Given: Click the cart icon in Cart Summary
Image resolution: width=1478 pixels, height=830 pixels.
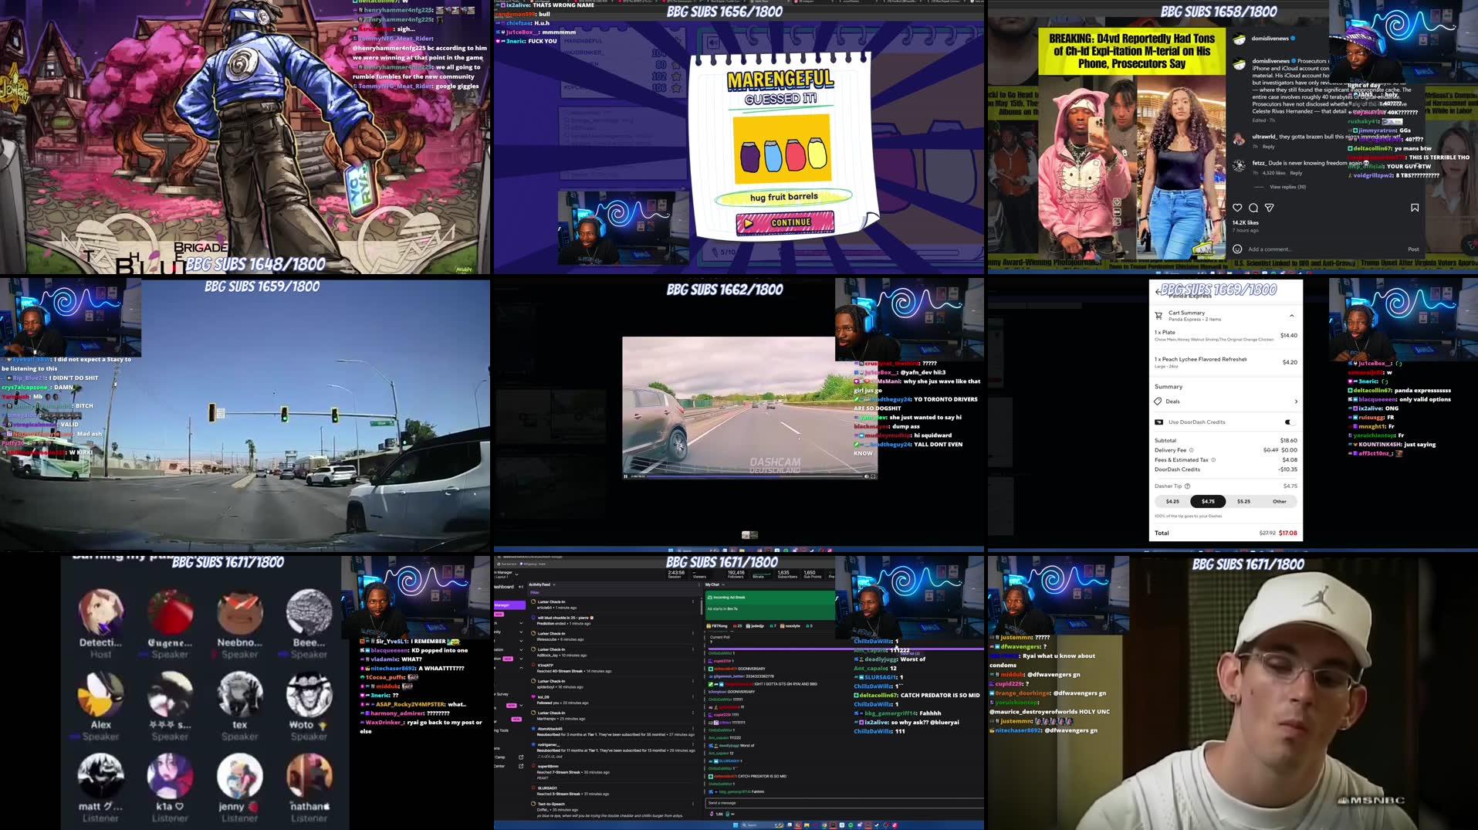Looking at the screenshot, I should [x=1158, y=316].
